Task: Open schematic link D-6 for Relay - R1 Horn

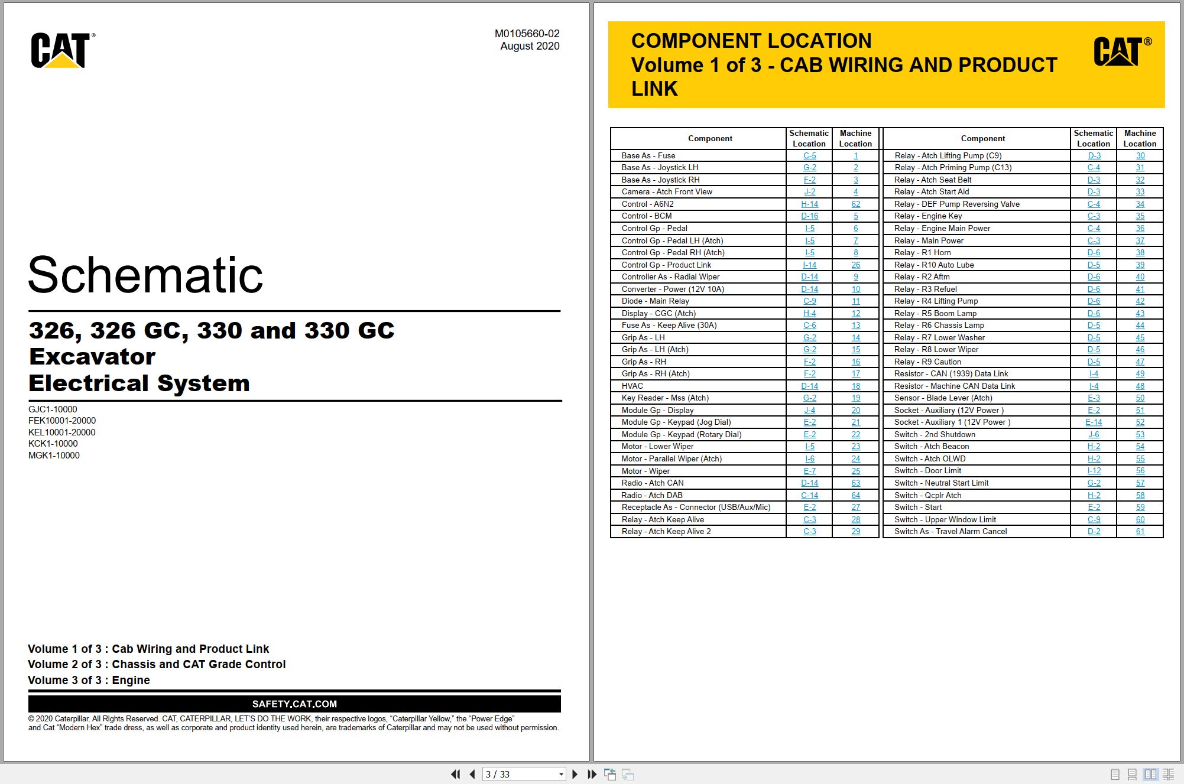Action: click(x=1094, y=252)
